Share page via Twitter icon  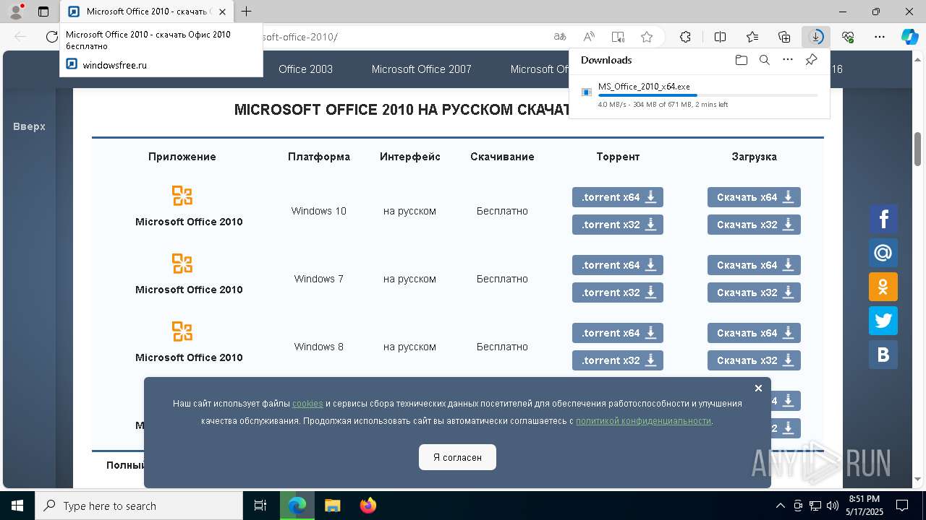(x=883, y=321)
